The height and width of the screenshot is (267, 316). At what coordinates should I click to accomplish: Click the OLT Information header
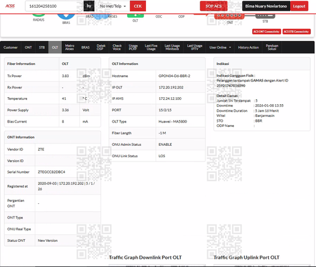click(x=125, y=64)
